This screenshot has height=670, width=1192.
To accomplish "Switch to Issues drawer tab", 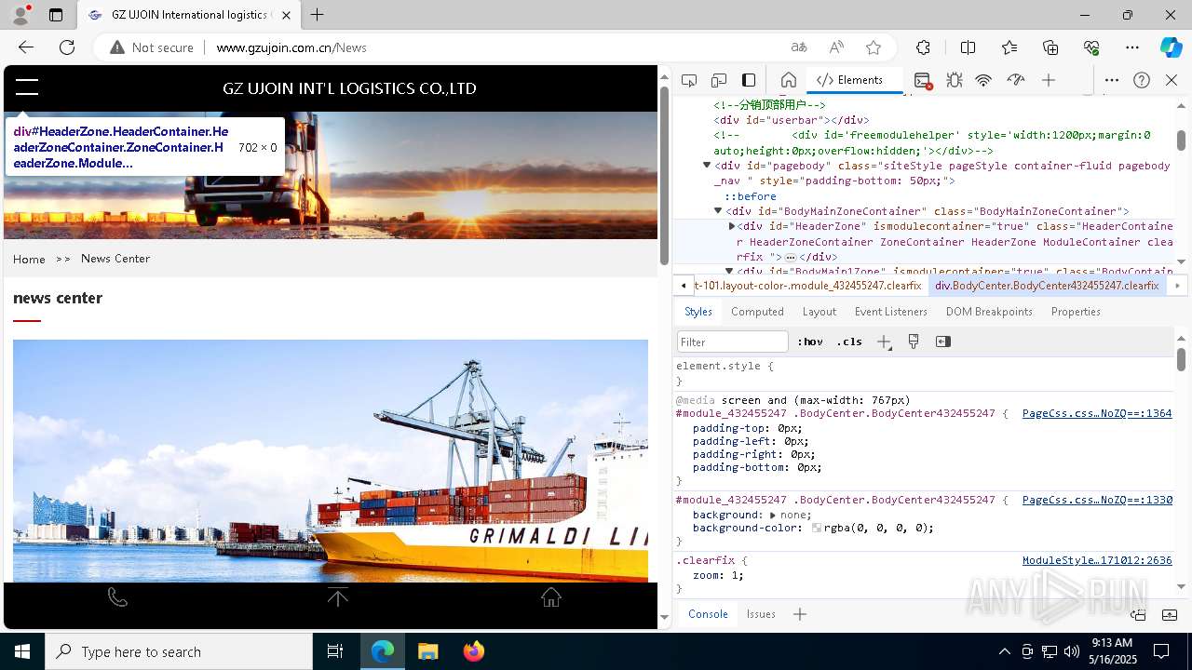I will click(x=761, y=614).
